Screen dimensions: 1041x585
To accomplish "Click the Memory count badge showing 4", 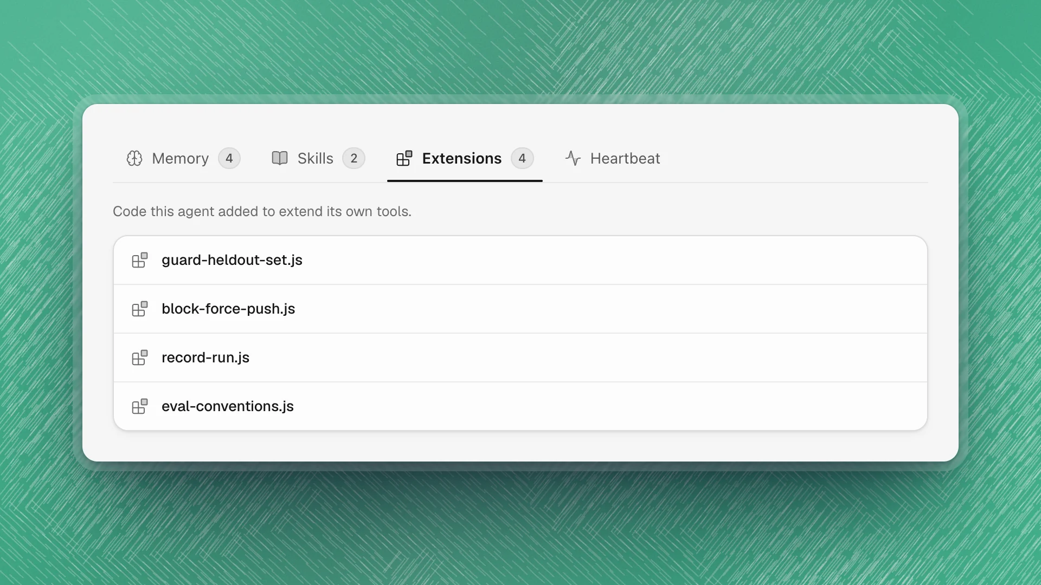I will click(229, 158).
